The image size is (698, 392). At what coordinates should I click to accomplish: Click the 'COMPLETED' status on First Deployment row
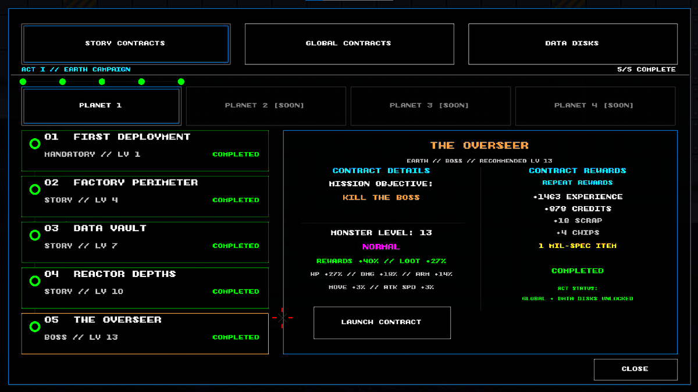click(x=236, y=154)
